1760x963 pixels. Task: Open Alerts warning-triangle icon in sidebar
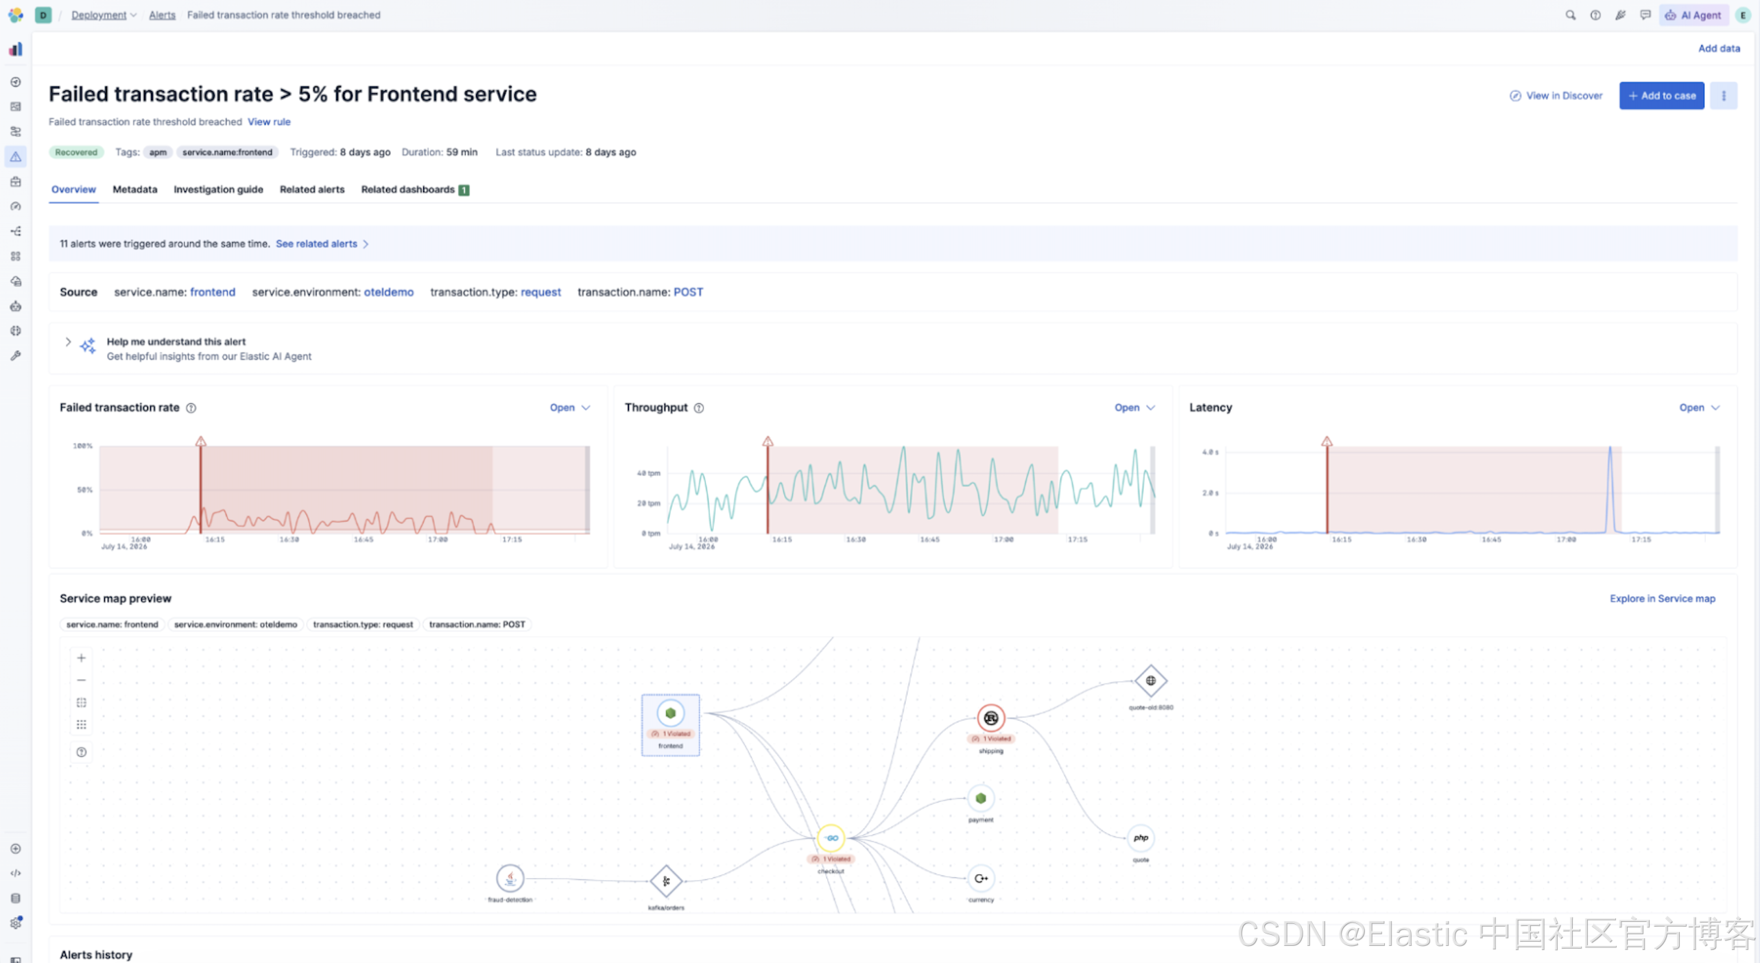(16, 157)
